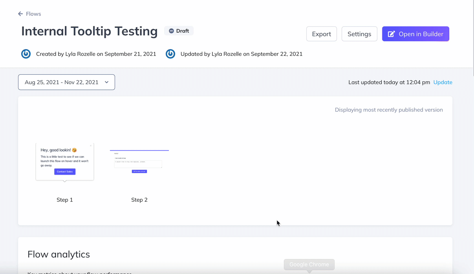This screenshot has height=274, width=474.
Task: Click the purple submit button in the Step 2 preview
Action: tap(139, 171)
